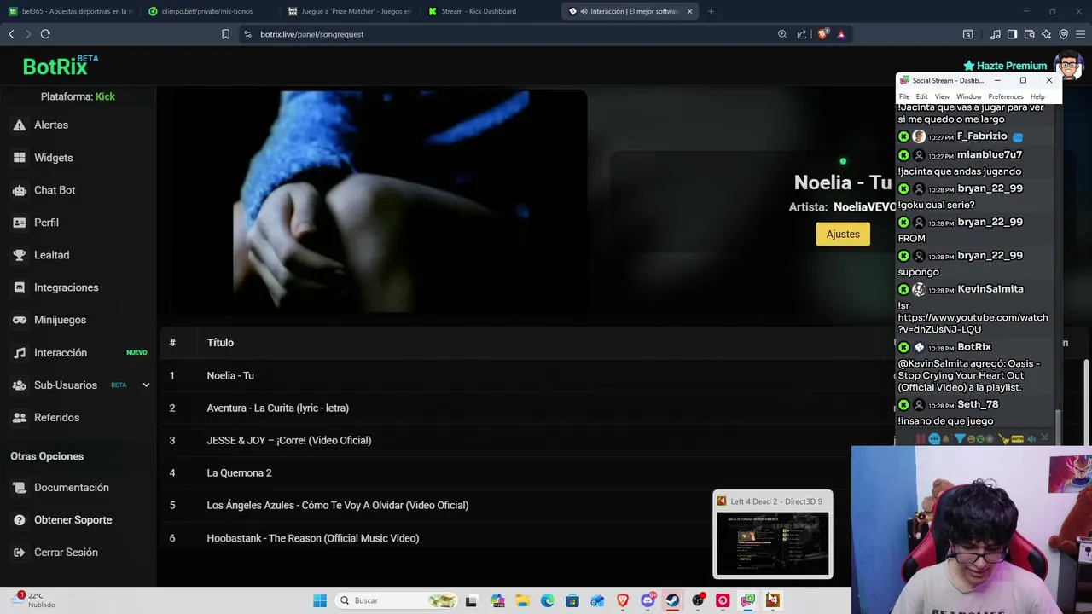Click the Interacción music note icon
This screenshot has height=614, width=1092.
tap(19, 352)
